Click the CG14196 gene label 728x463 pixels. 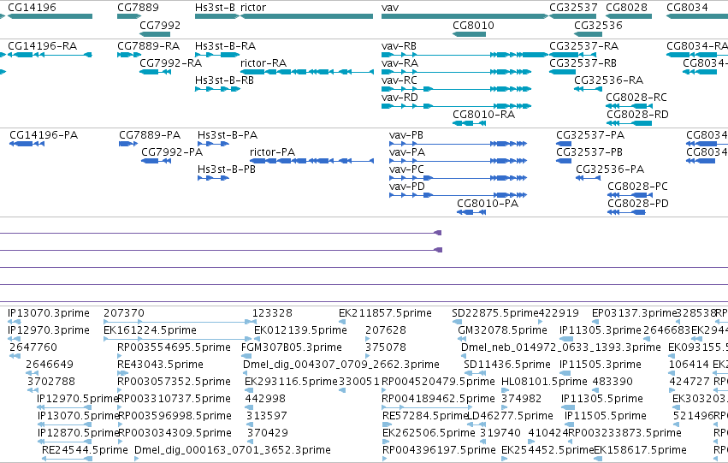click(x=32, y=8)
